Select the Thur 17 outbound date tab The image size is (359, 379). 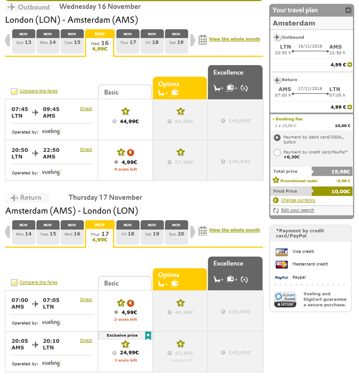[x=128, y=41]
